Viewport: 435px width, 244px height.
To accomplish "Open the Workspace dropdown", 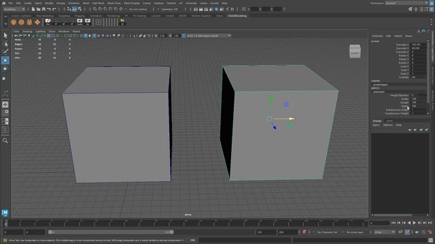I will [x=406, y=3].
